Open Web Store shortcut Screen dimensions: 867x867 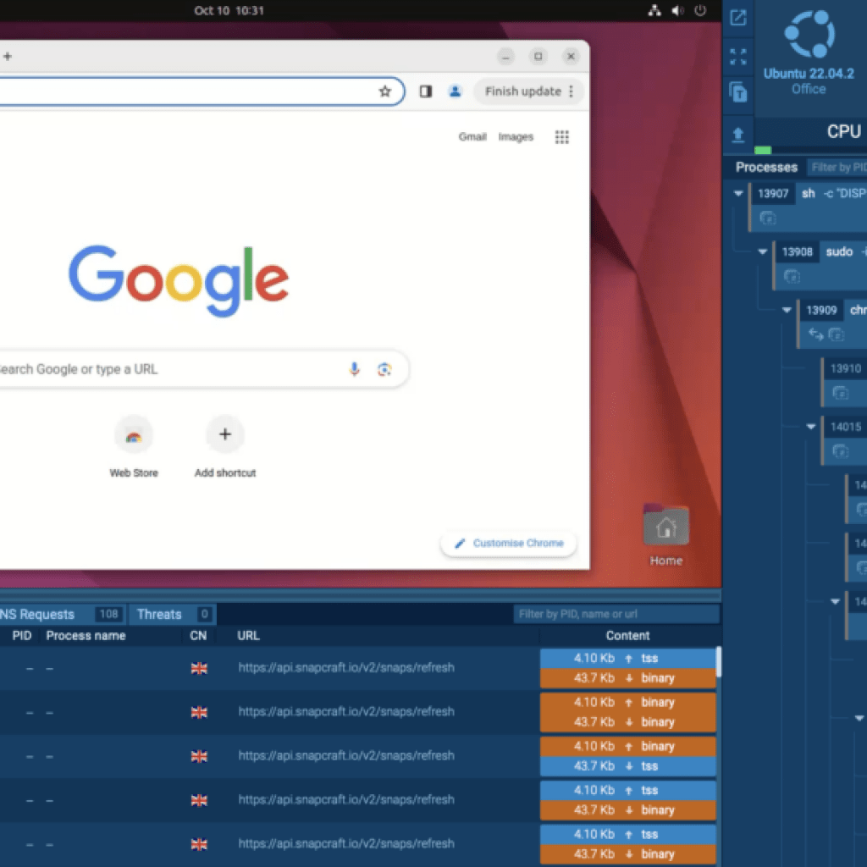click(134, 447)
